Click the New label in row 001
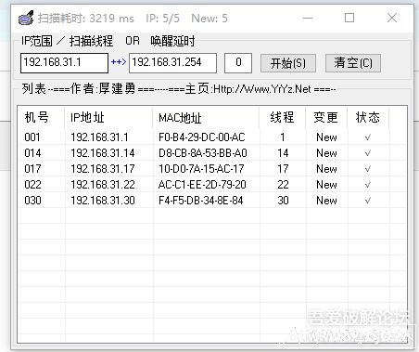The height and width of the screenshot is (352, 419). point(326,137)
